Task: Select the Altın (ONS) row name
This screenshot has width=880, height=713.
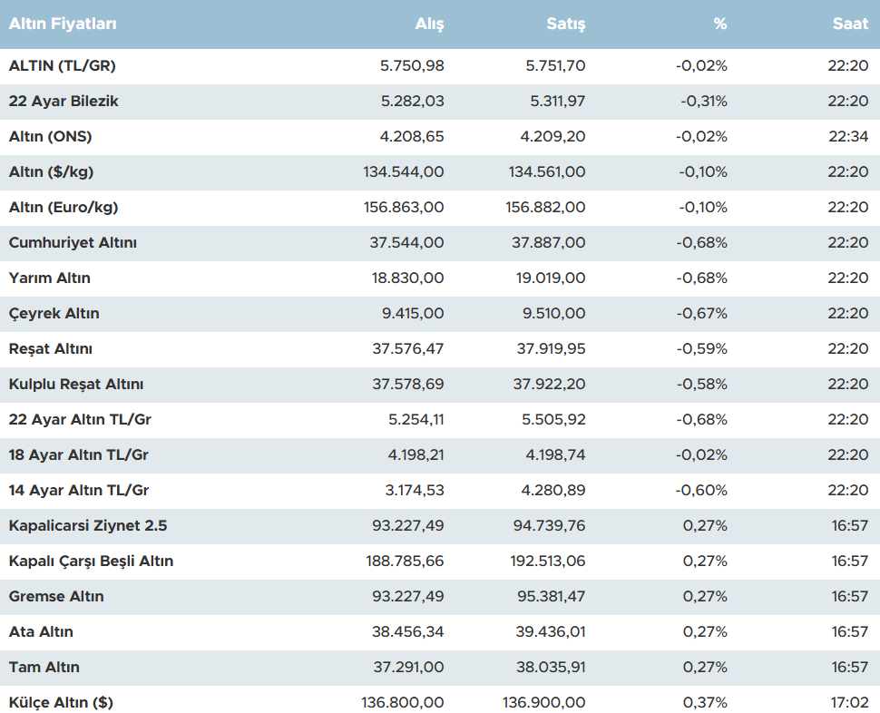Action: (x=50, y=137)
